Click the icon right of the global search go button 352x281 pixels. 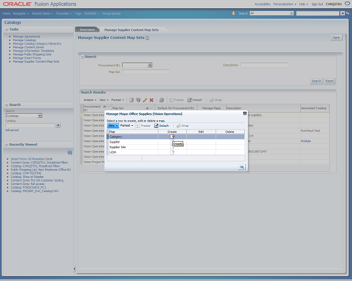[x=348, y=13]
